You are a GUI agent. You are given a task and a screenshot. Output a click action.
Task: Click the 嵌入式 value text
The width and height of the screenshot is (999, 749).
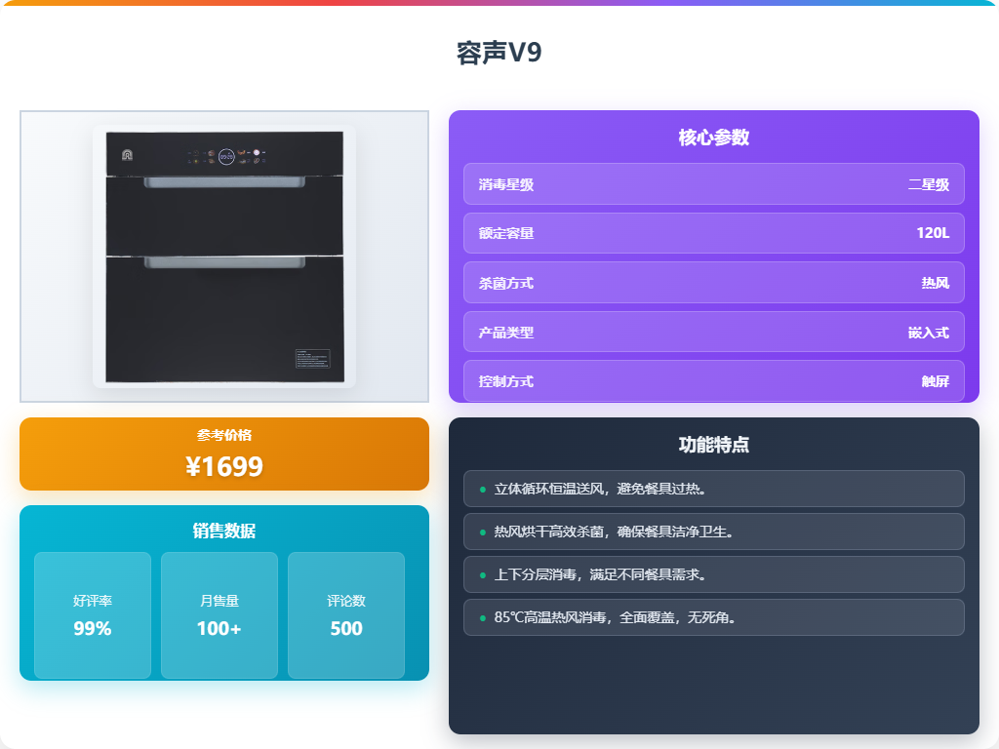click(x=929, y=333)
